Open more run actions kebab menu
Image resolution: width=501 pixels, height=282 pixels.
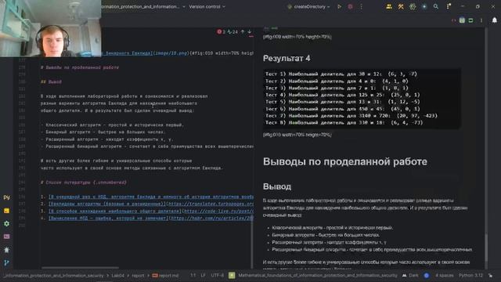coord(362,7)
